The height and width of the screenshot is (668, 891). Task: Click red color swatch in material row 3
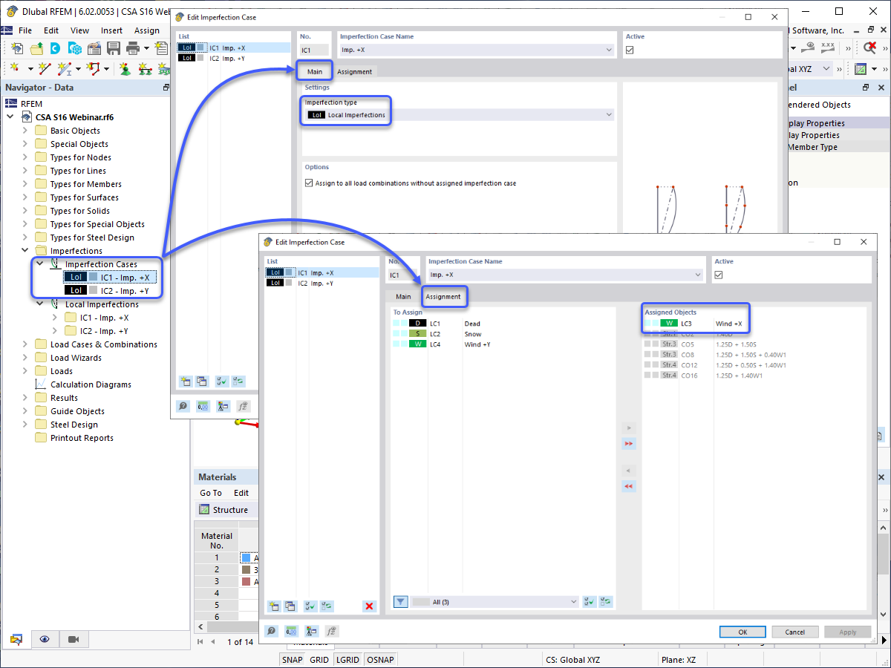point(246,581)
